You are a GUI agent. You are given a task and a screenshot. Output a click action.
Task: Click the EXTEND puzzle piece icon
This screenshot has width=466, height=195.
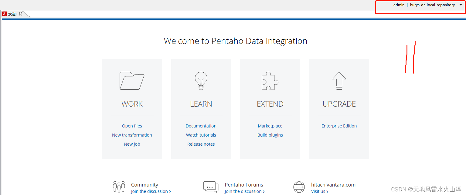click(270, 81)
